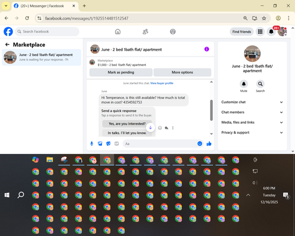
Task: Open large apartment photo in right panel
Action: (x=252, y=54)
